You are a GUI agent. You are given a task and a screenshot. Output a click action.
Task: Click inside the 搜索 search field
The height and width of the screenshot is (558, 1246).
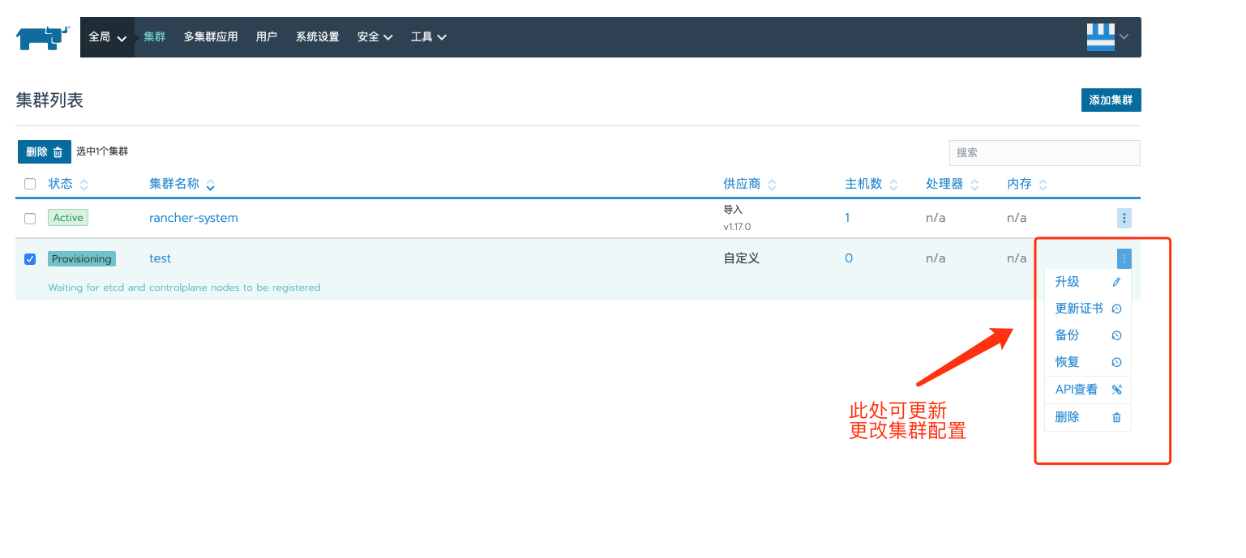(x=1044, y=152)
